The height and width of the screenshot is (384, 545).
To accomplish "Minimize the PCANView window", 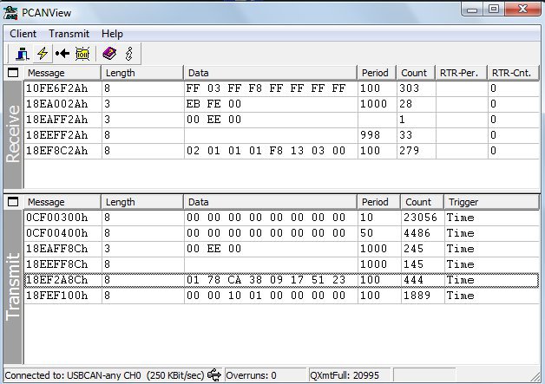I will pyautogui.click(x=471, y=10).
